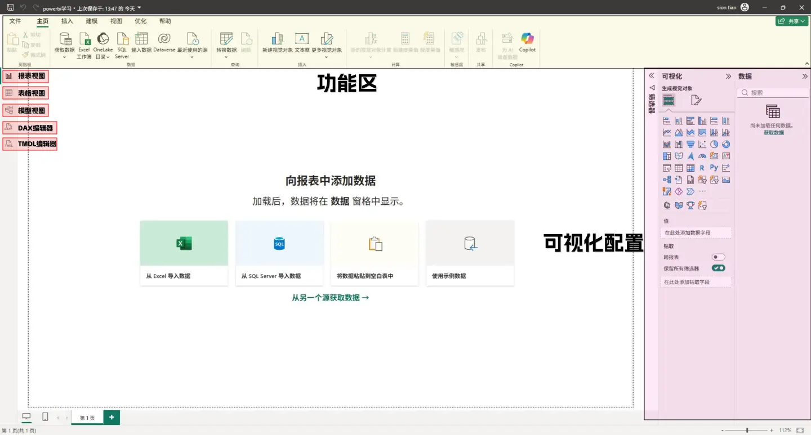Select the 建模 (Modeling) ribbon tab
811x435 pixels.
click(x=92, y=21)
